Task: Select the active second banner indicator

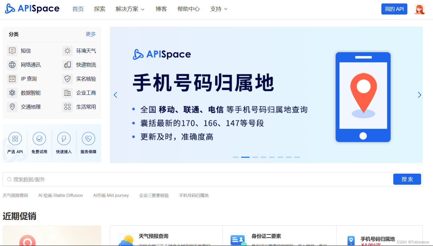Action: (x=245, y=157)
